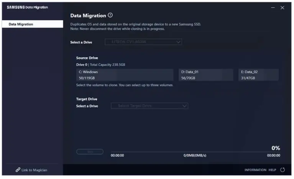
Task: Open INFORMATION in the footer
Action: click(x=255, y=170)
